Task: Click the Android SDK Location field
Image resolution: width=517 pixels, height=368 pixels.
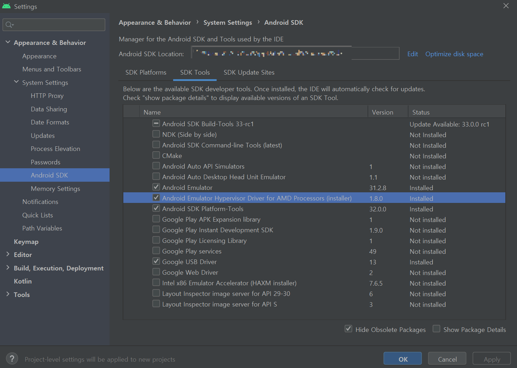Action: point(295,53)
